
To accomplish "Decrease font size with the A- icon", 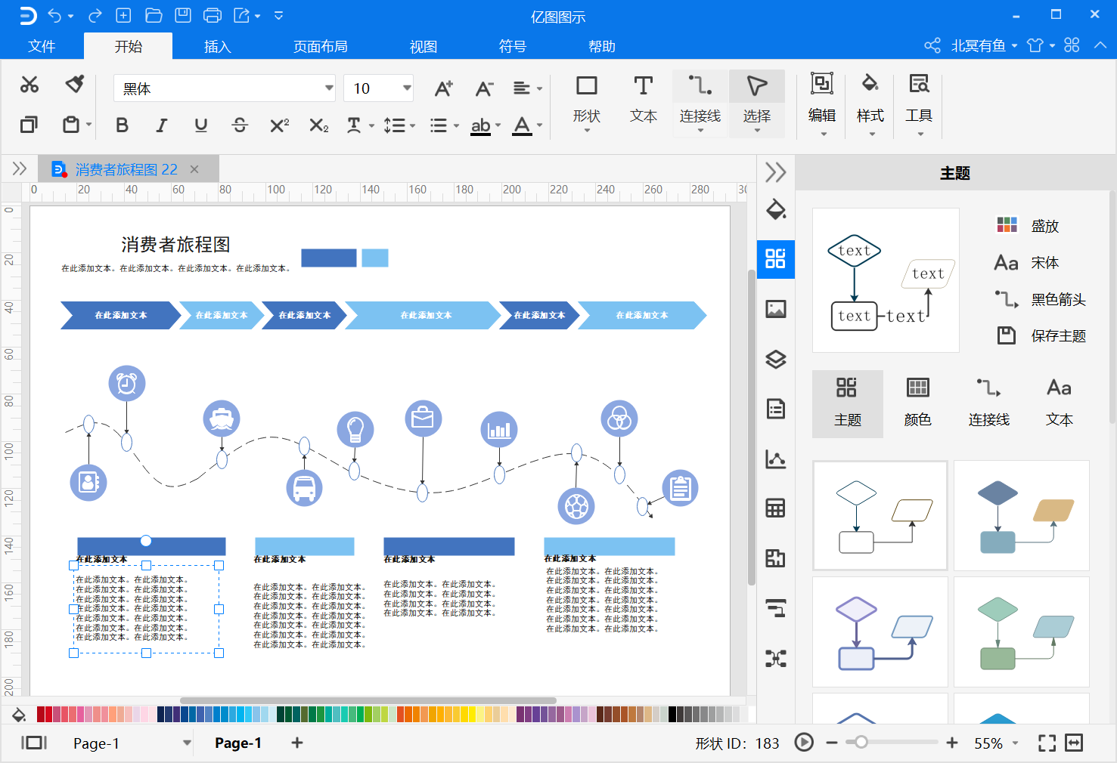I will pos(484,88).
